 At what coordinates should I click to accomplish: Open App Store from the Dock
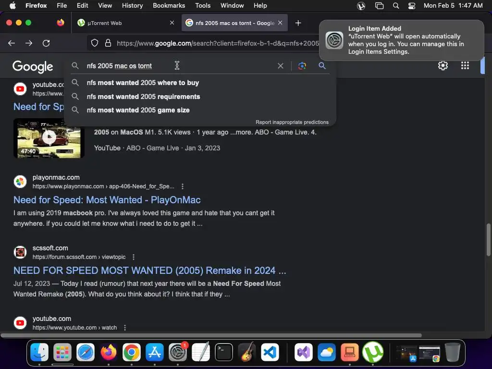(154, 352)
